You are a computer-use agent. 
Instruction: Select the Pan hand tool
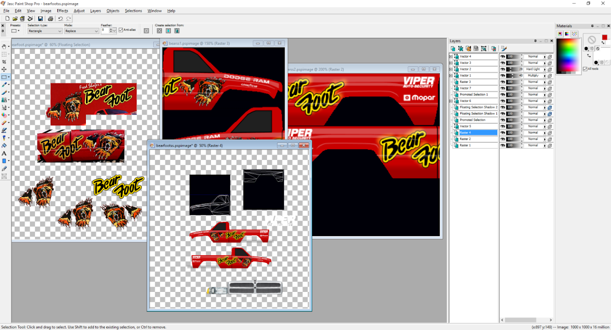pyautogui.click(x=4, y=47)
